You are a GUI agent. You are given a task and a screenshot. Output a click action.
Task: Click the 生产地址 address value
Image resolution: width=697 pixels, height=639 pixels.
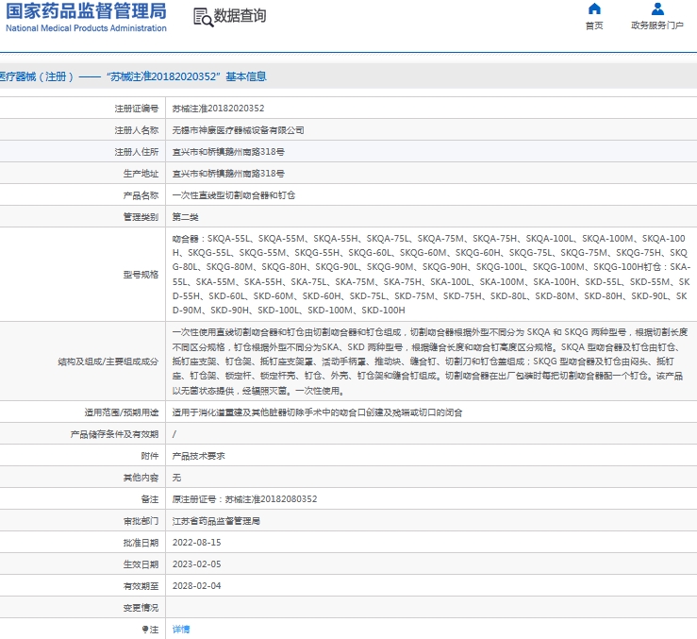pos(228,174)
